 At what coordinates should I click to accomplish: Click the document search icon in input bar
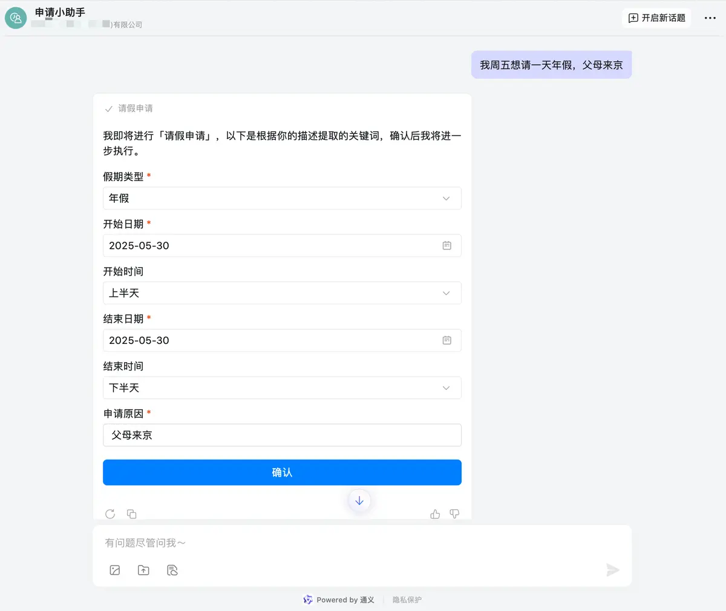pos(172,570)
